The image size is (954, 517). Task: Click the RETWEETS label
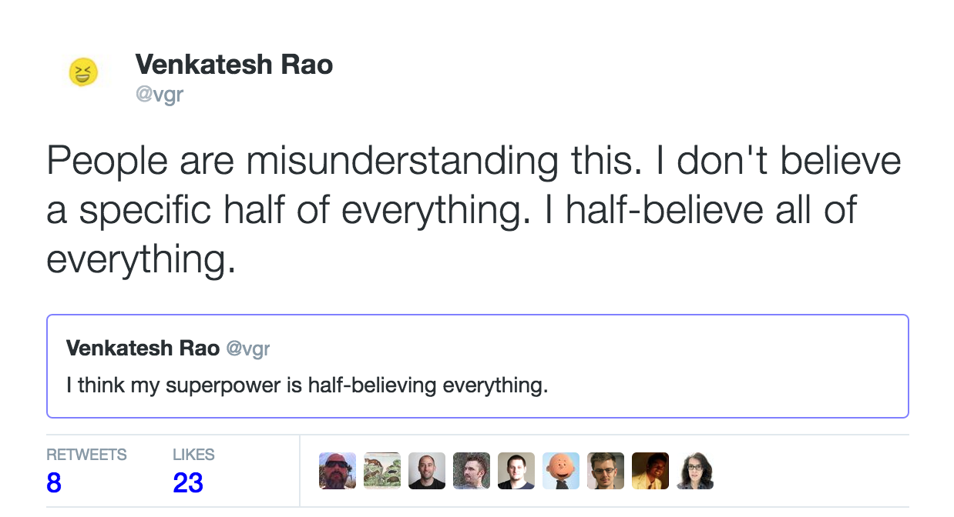[86, 455]
